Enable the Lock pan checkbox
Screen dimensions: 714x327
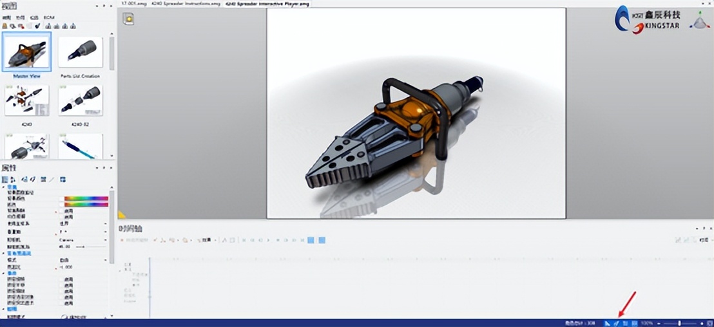pos(61,285)
